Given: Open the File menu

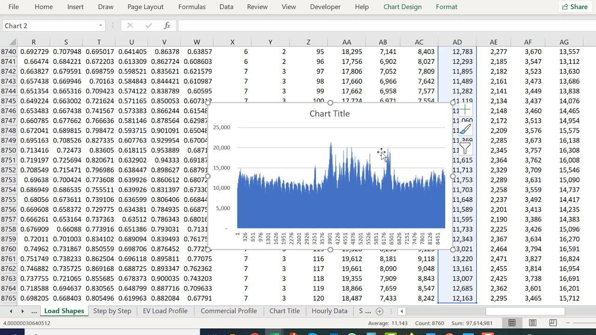Looking at the screenshot, I should (14, 7).
